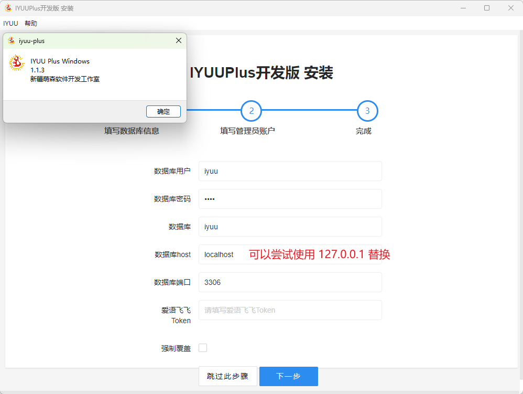
Task: Maximize the IYUUPlus installer window
Action: coord(487,8)
